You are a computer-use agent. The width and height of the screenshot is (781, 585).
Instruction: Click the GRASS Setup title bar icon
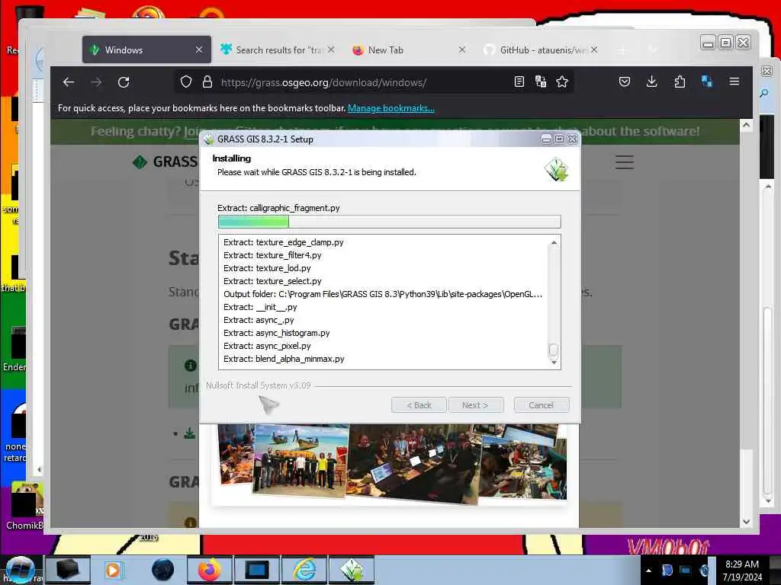[209, 139]
